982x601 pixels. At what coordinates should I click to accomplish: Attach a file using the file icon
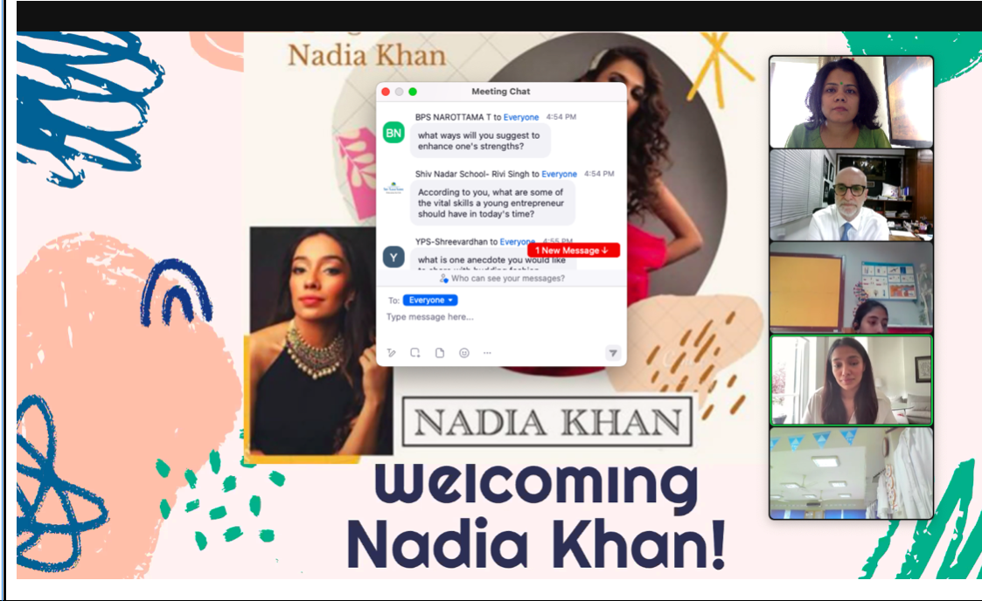[440, 353]
